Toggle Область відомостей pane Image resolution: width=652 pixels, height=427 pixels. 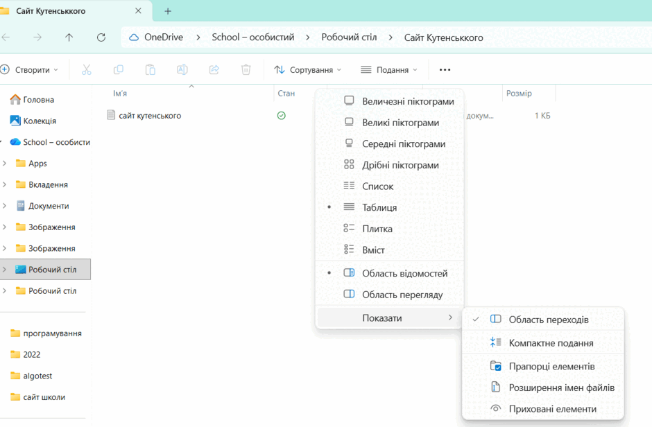[390, 273]
